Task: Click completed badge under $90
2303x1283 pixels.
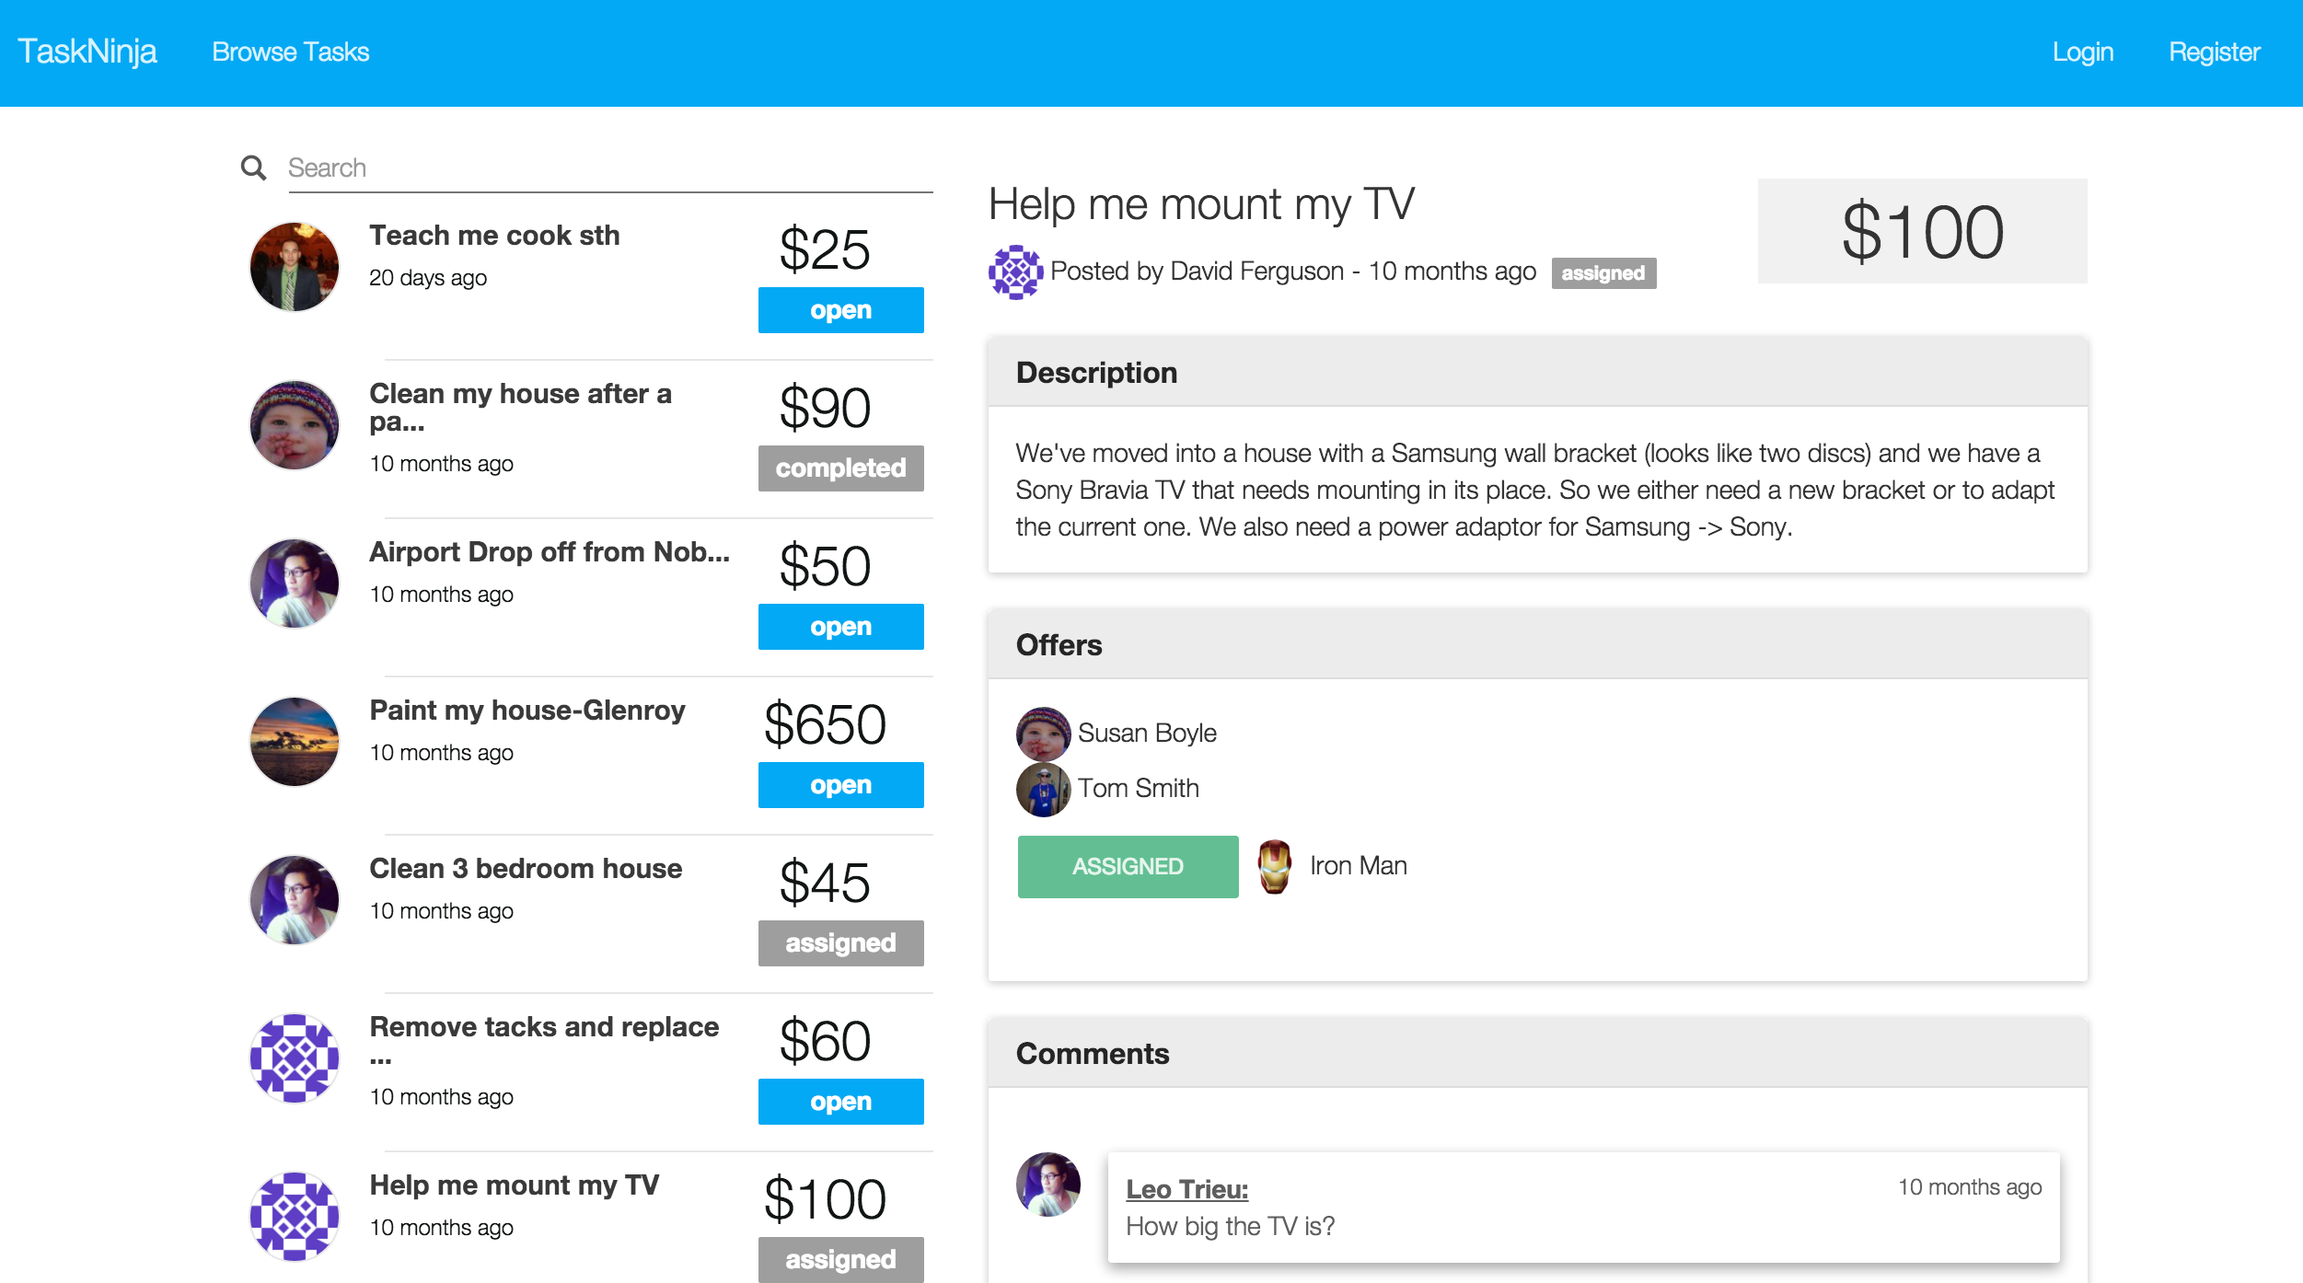Action: (840, 468)
